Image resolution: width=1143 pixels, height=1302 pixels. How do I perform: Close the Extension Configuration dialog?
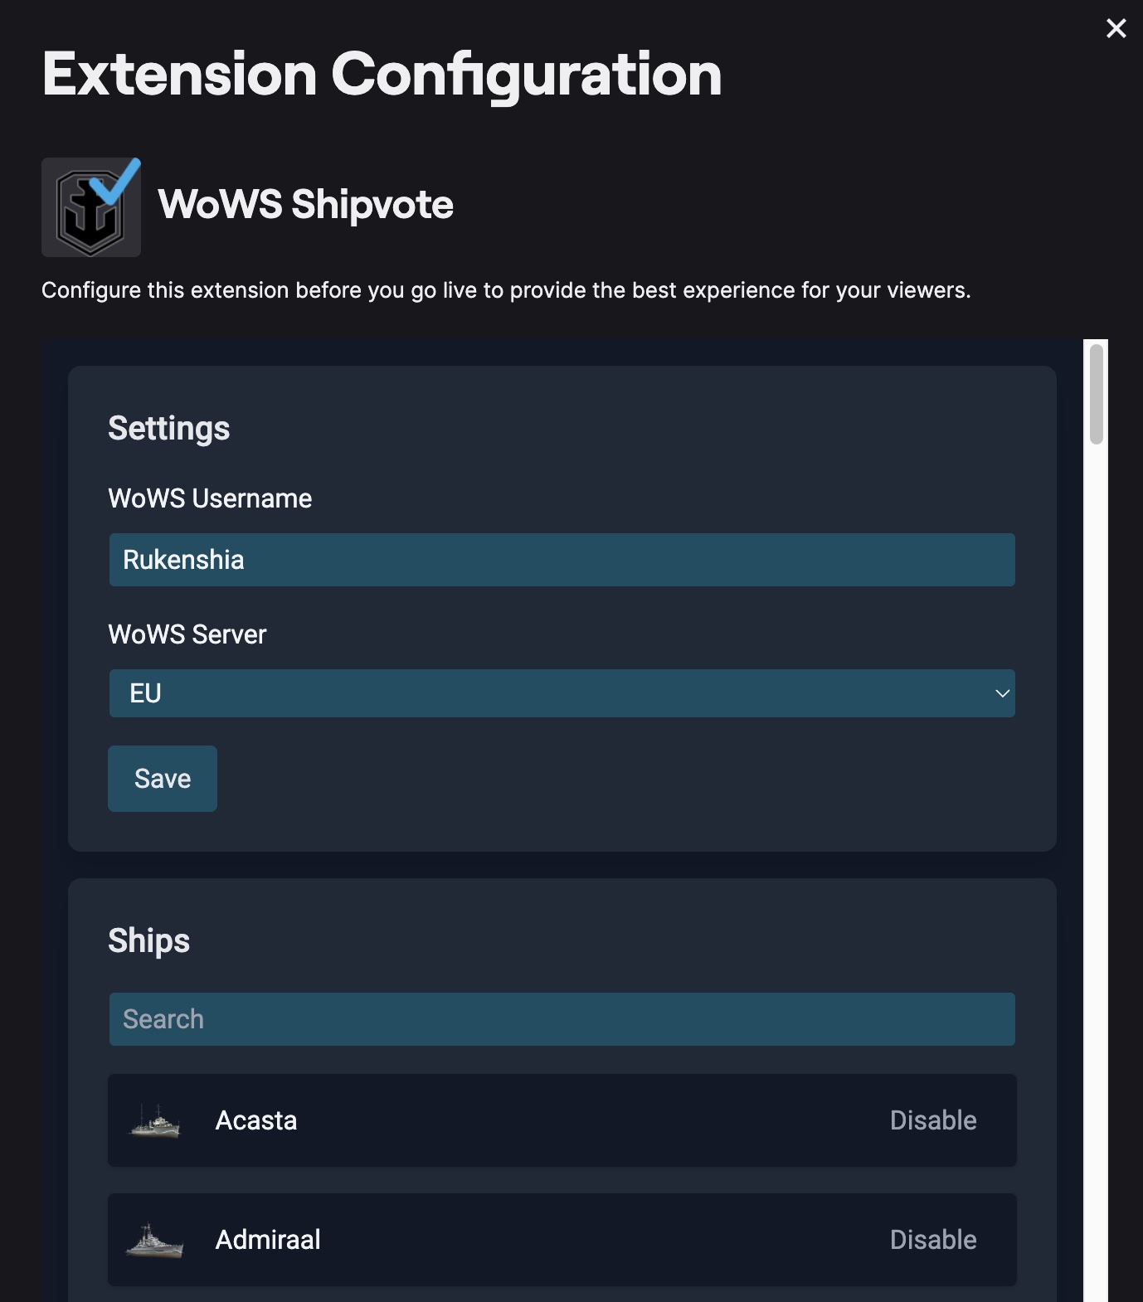[x=1116, y=29]
